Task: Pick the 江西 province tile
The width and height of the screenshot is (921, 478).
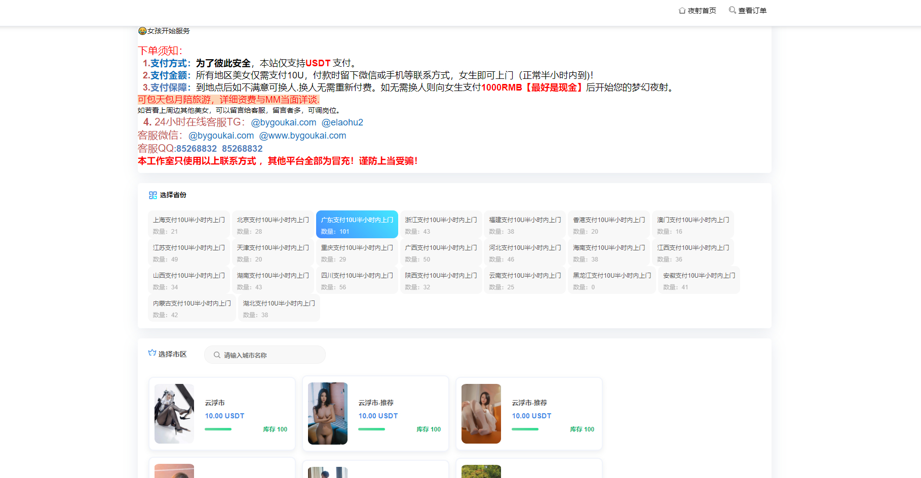Action: [694, 252]
